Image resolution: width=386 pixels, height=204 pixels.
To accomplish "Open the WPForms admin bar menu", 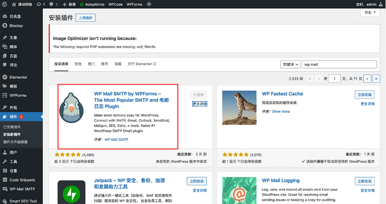I will (x=135, y=4).
